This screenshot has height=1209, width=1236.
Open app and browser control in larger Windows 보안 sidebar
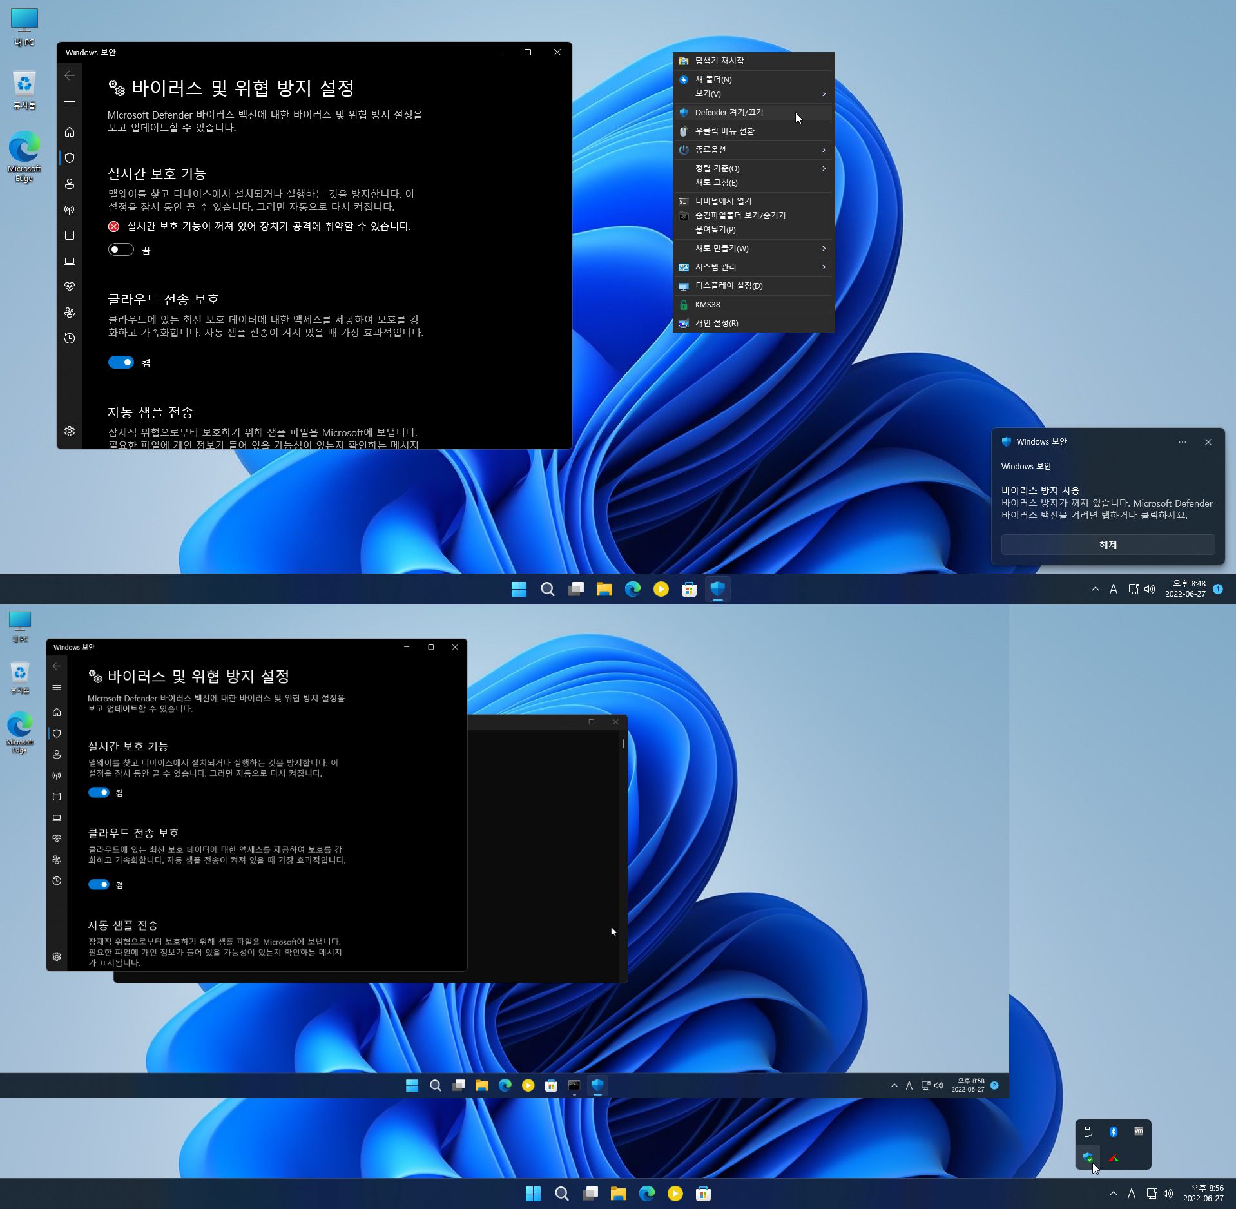70,235
